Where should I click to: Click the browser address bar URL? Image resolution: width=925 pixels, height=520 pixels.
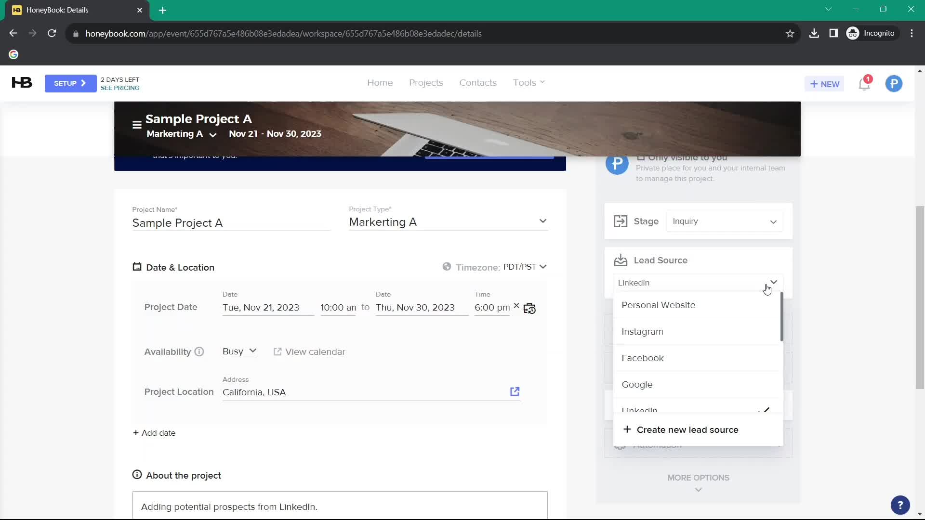283,34
